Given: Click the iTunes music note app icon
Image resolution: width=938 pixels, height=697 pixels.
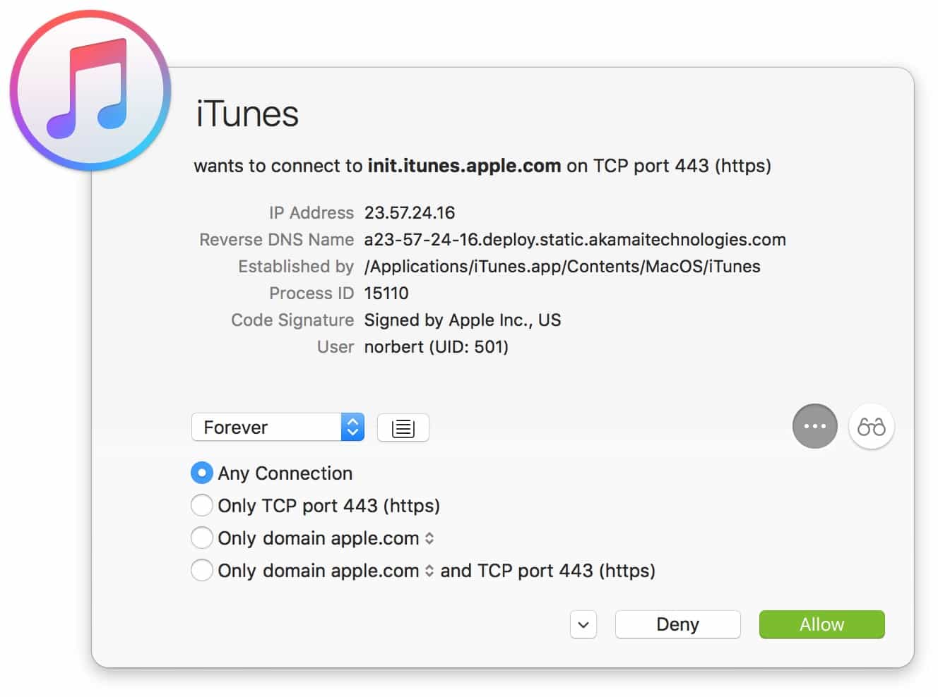Looking at the screenshot, I should click(x=90, y=90).
